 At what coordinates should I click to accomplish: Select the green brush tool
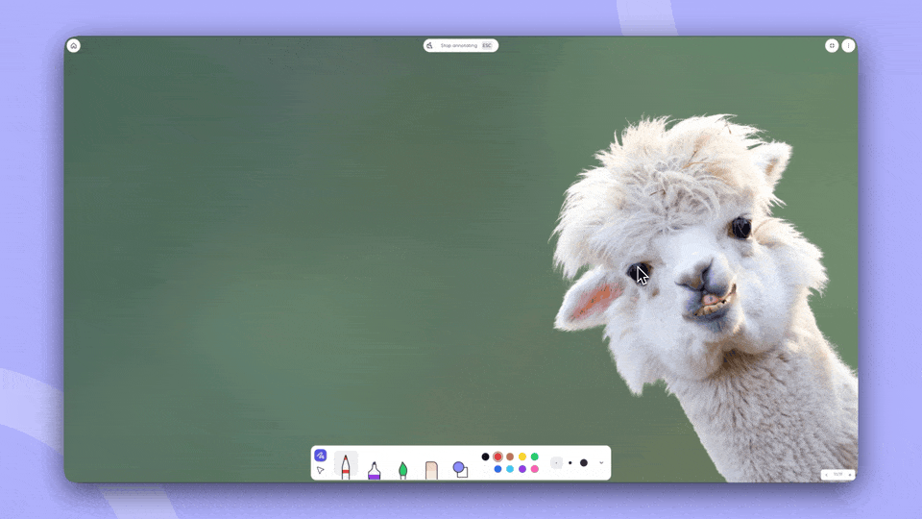pyautogui.click(x=402, y=470)
